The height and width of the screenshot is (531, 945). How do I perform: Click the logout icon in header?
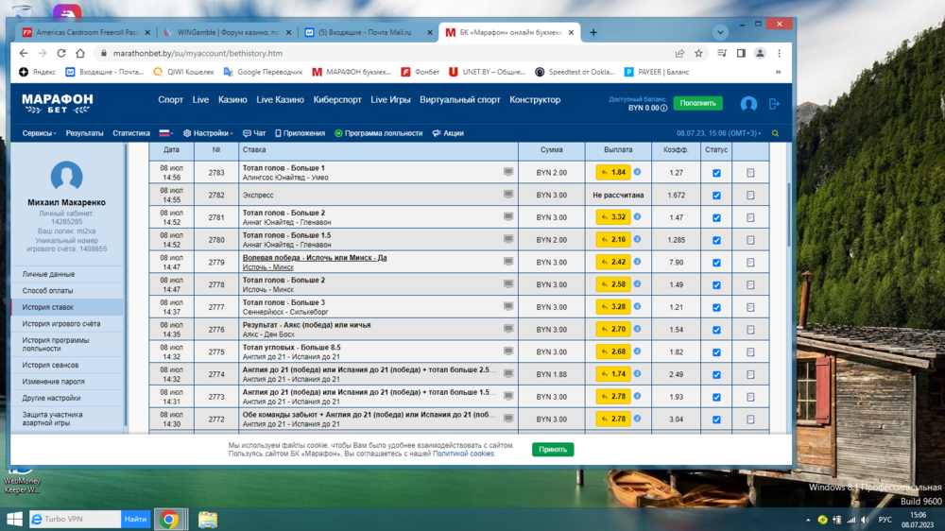click(774, 104)
